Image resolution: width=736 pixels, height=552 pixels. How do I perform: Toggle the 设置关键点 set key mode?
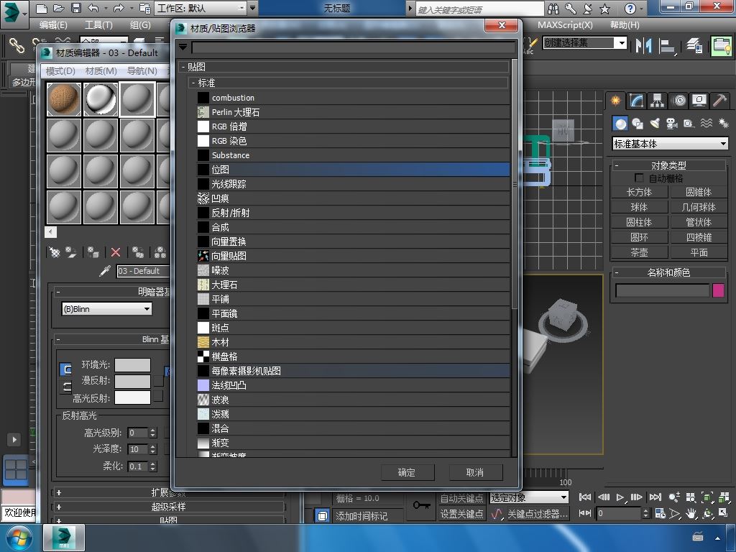461,514
